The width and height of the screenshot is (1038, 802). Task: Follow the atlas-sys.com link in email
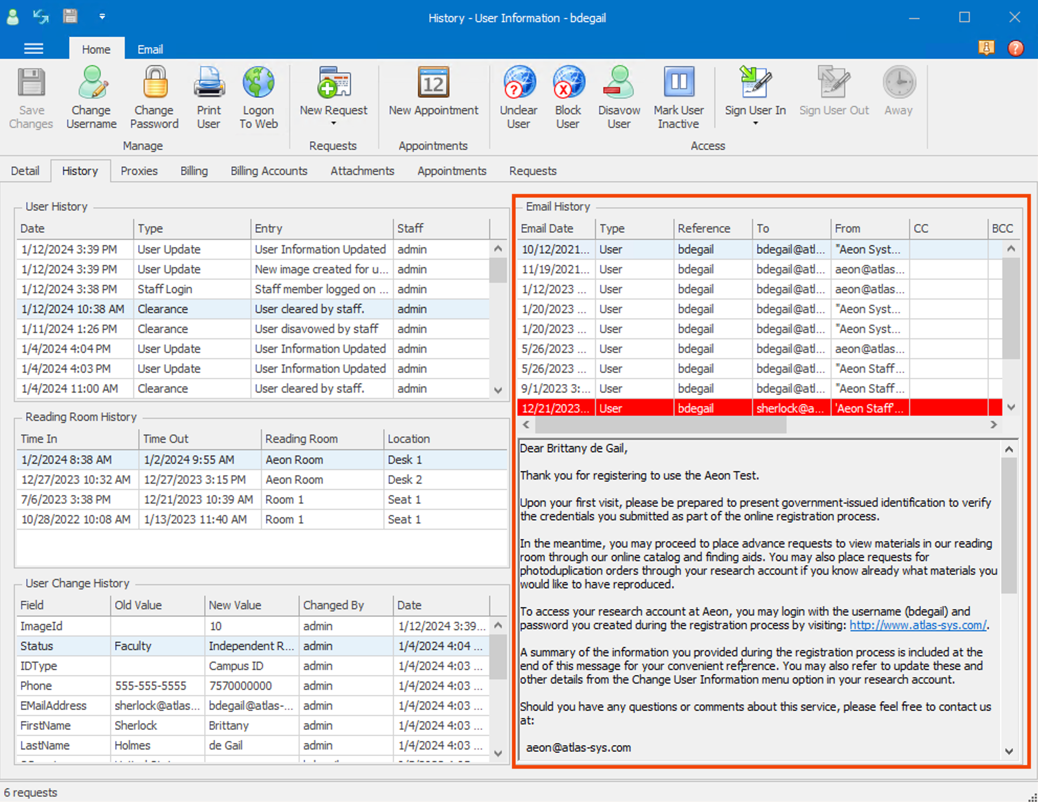point(918,625)
